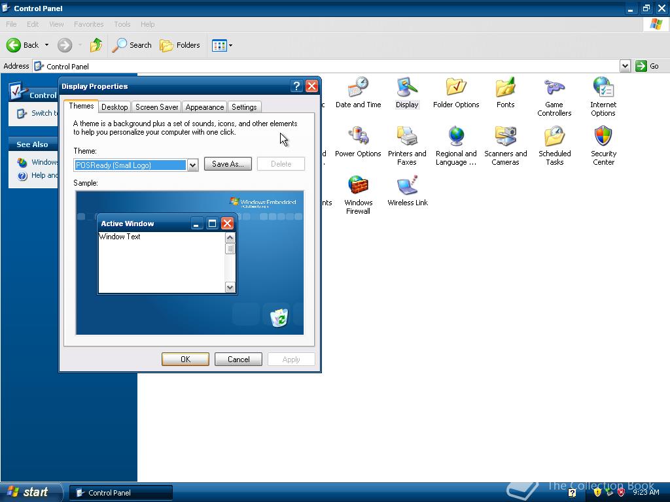The image size is (670, 502).
Task: Open Regional and Language options icon
Action: point(456,146)
